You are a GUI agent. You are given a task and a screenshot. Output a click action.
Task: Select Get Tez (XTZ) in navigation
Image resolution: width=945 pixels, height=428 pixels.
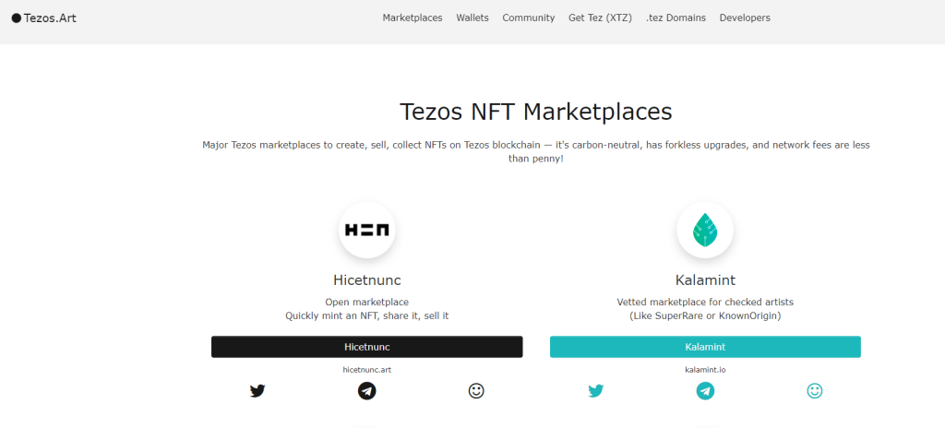click(600, 18)
